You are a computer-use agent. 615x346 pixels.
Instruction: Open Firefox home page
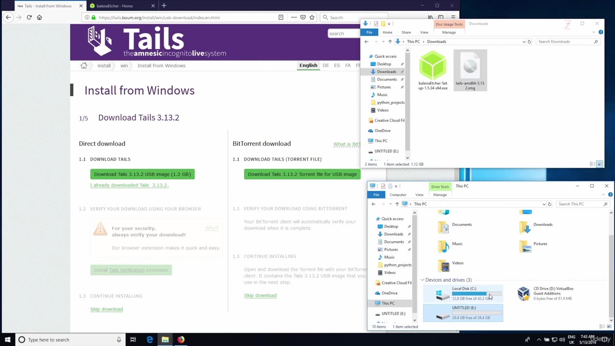39,17
